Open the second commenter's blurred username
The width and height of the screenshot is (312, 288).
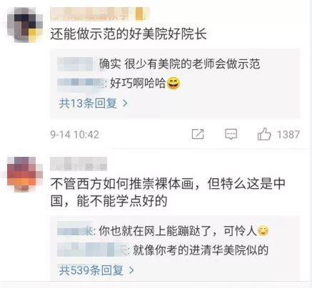click(x=79, y=164)
